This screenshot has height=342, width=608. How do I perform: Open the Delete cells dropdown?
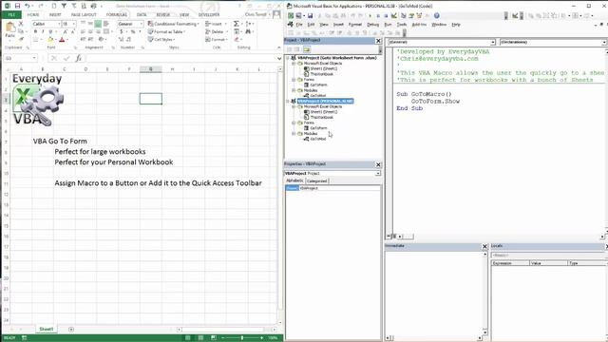[x=217, y=31]
